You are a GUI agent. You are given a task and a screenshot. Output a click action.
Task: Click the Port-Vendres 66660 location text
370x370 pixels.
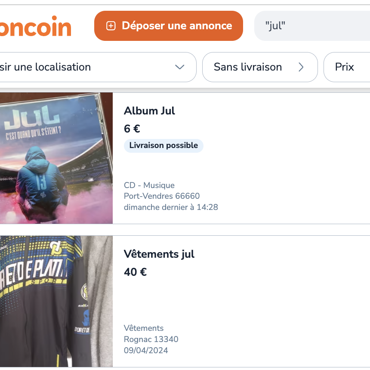coord(162,196)
